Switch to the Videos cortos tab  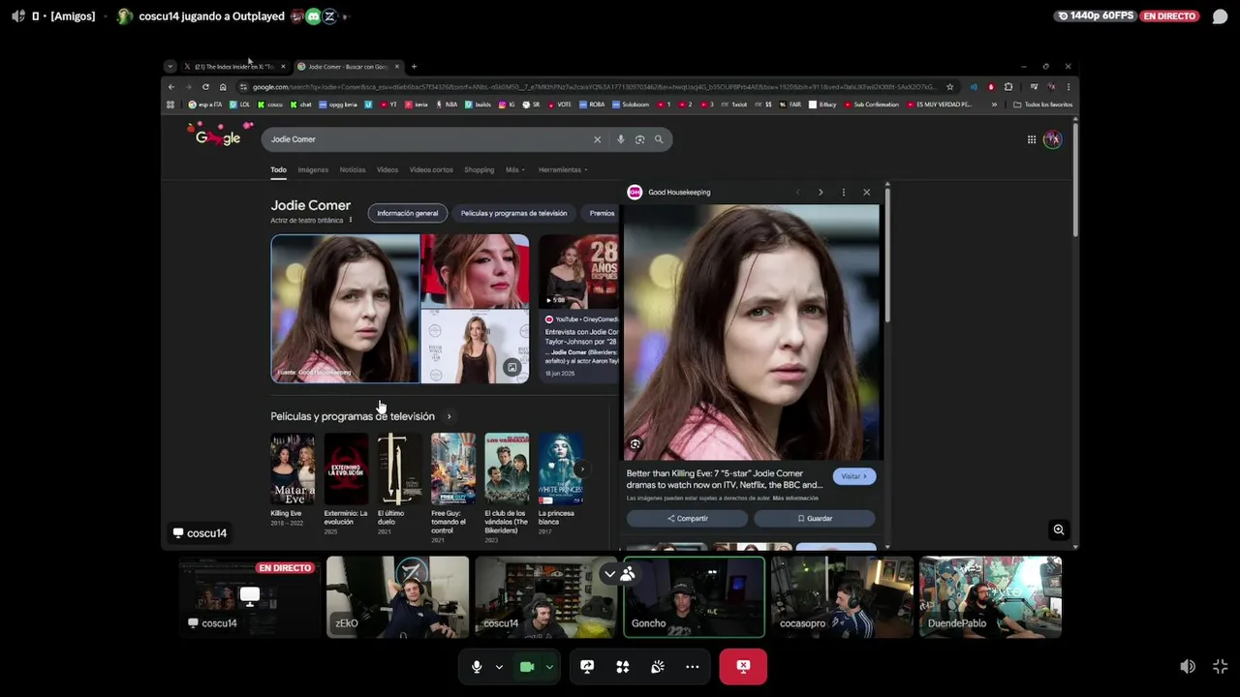(431, 169)
